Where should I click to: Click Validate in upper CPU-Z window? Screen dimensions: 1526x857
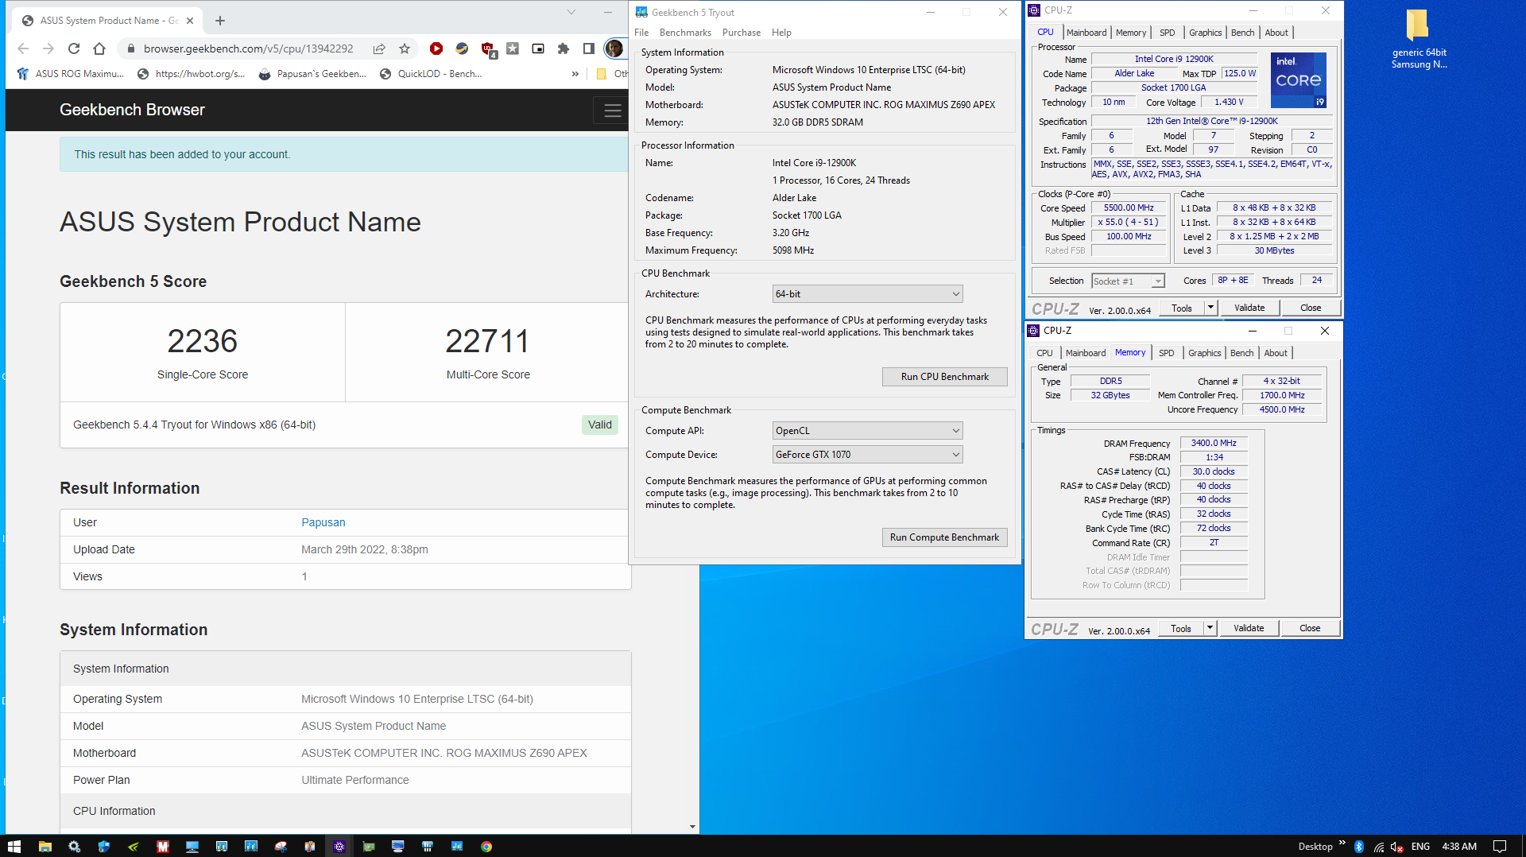point(1249,308)
